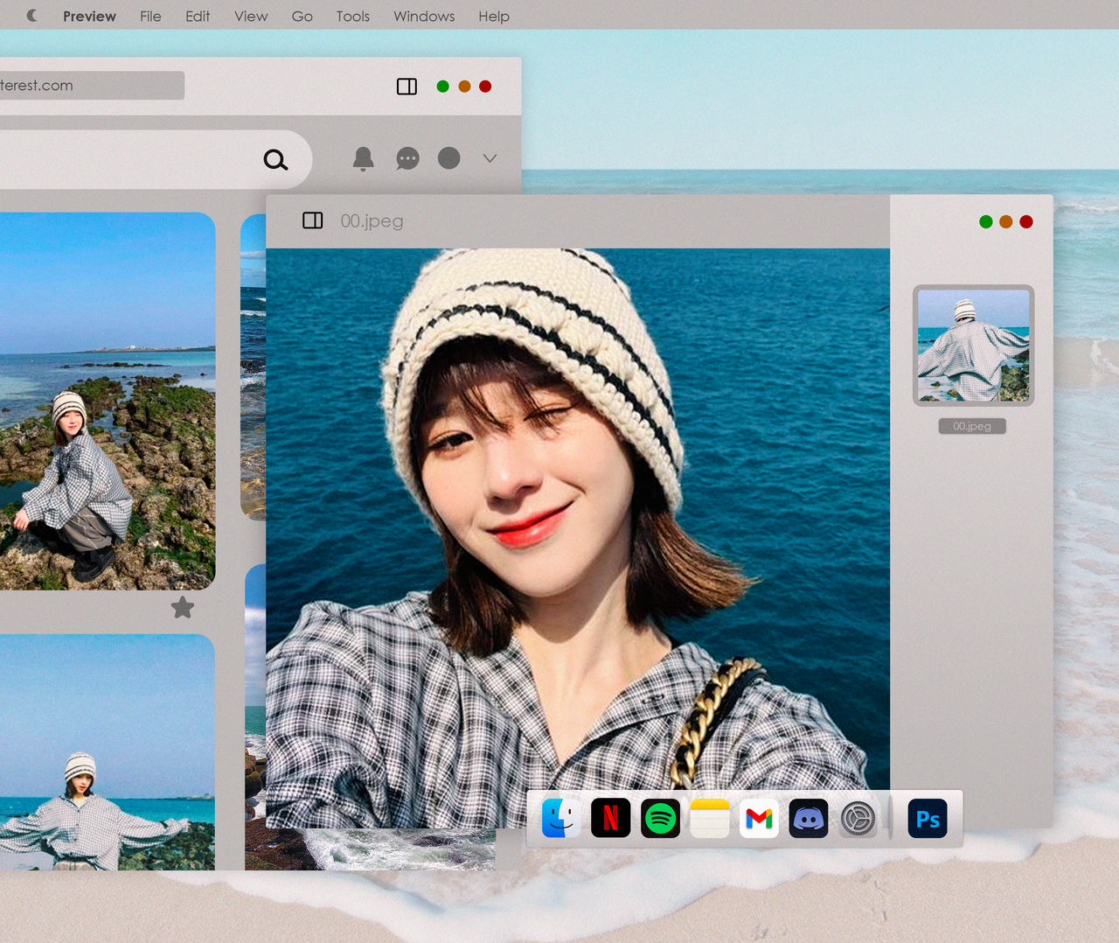Open the Notes app icon
This screenshot has width=1119, height=943.
point(710,819)
